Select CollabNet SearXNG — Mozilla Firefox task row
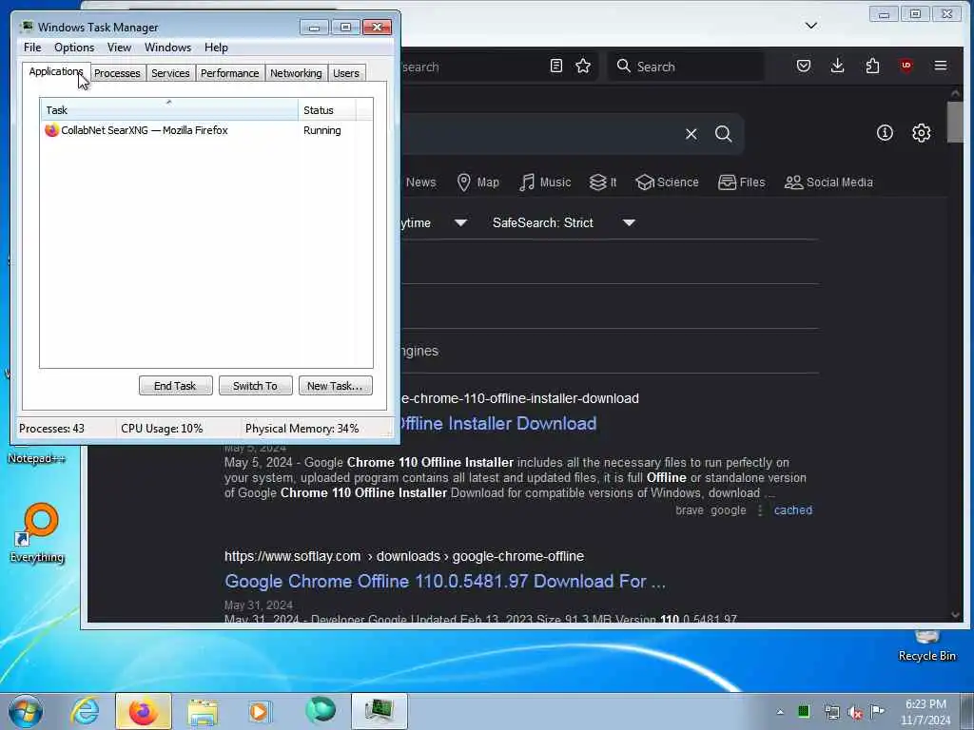974x730 pixels. click(x=206, y=130)
